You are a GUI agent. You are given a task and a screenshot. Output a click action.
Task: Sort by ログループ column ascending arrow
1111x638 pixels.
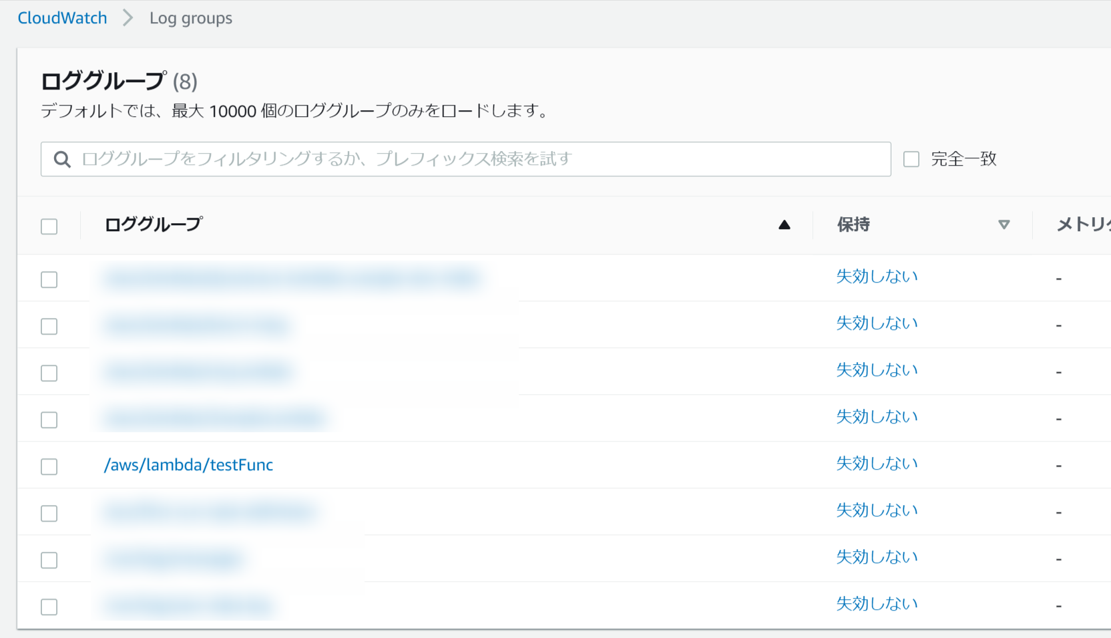785,225
